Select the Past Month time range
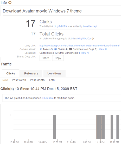Viewport: 121px width, 144px height. tap(37, 80)
